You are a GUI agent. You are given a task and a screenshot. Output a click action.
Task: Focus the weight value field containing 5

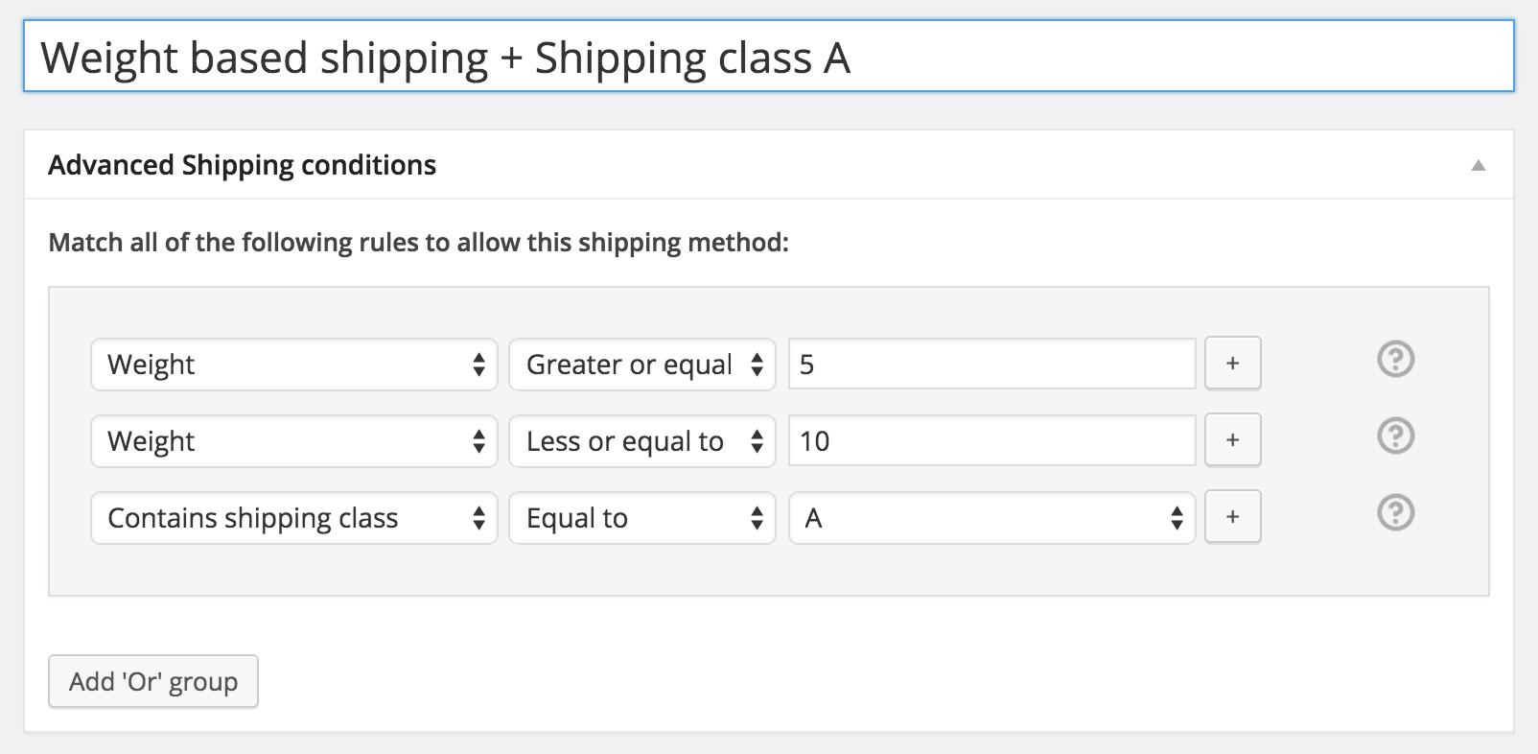[x=992, y=364]
